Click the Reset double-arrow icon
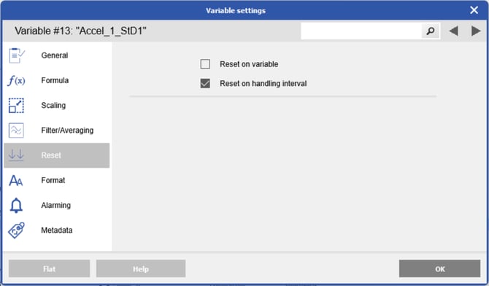The height and width of the screenshot is (286, 489). point(16,155)
